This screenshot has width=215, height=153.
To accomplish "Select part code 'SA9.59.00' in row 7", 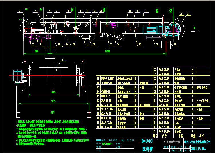I will coord(163,105).
